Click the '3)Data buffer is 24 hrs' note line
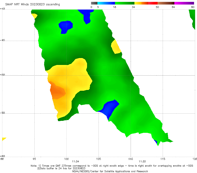197x173 pixels. pos(61,168)
